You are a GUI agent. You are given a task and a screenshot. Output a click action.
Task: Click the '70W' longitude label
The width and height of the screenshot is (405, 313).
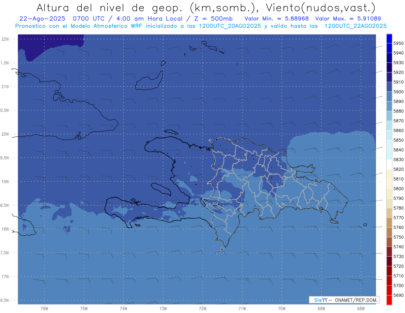tap(282, 308)
